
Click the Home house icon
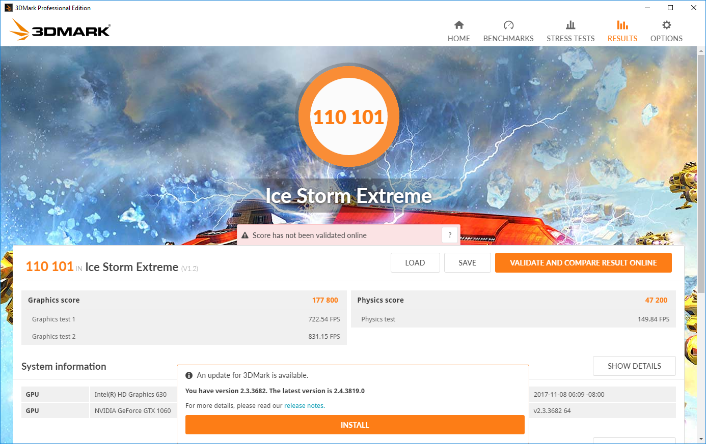coord(459,25)
